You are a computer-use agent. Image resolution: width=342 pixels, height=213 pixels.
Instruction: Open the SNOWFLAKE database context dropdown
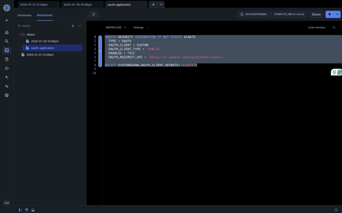point(116,28)
